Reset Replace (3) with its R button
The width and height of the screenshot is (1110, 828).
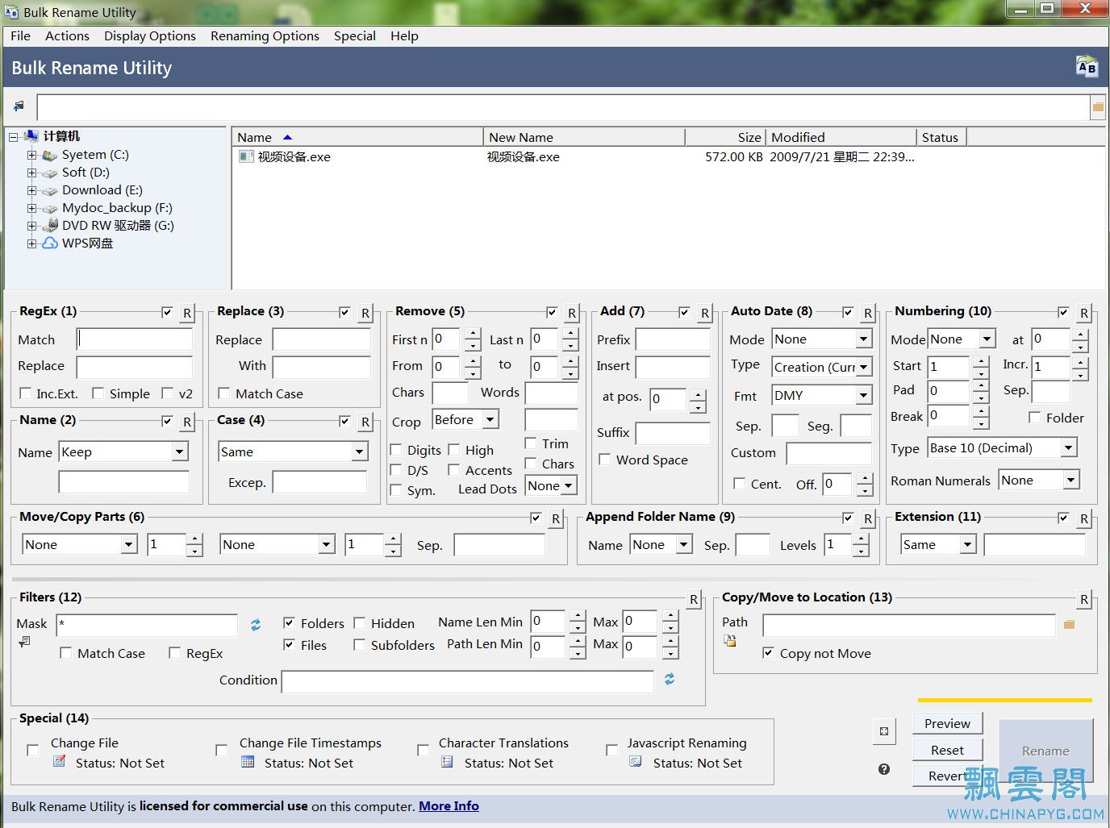365,314
